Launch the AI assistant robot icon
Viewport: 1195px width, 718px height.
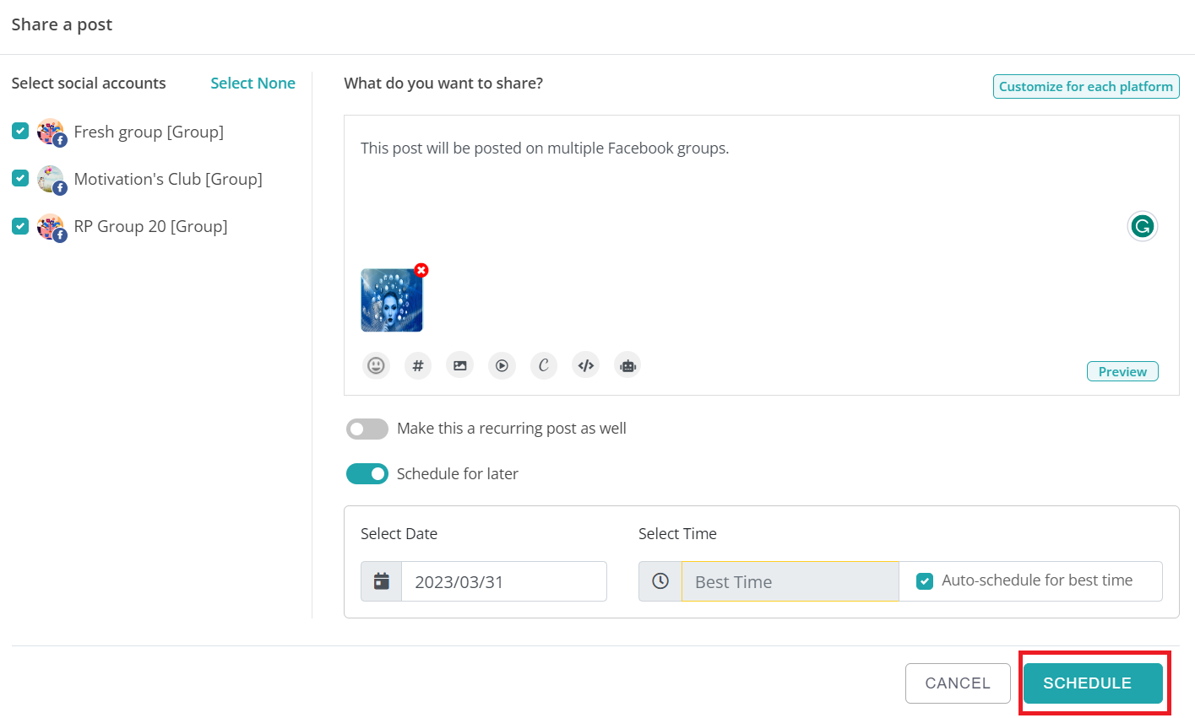point(627,364)
